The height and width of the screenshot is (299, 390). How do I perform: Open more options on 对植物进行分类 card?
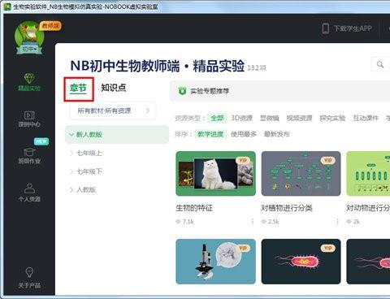(337, 222)
